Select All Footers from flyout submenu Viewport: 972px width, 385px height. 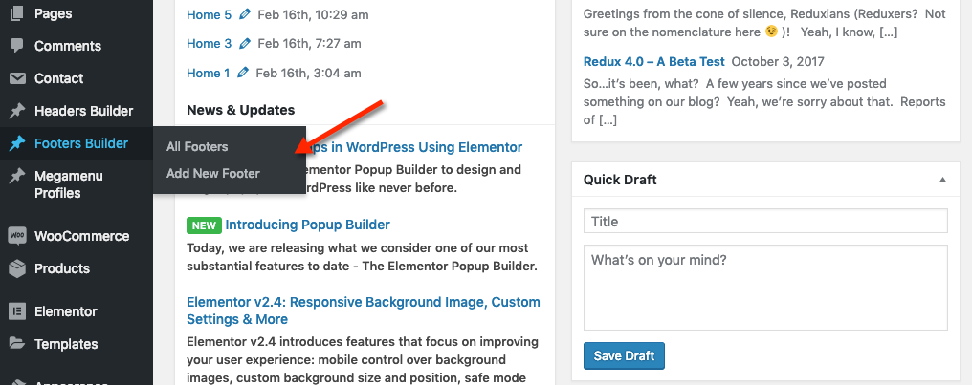197,146
